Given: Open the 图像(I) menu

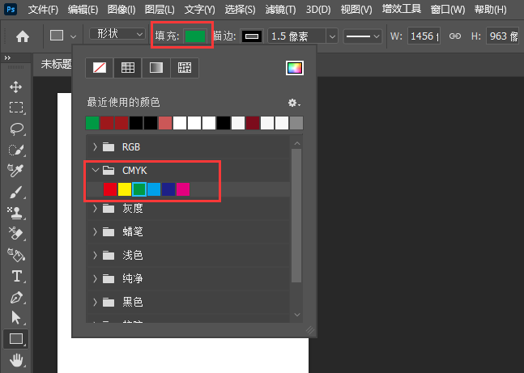Looking at the screenshot, I should click(121, 10).
